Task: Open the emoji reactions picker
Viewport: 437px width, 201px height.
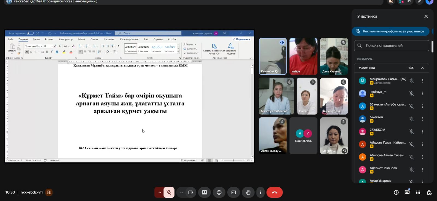Action: tap(219, 193)
